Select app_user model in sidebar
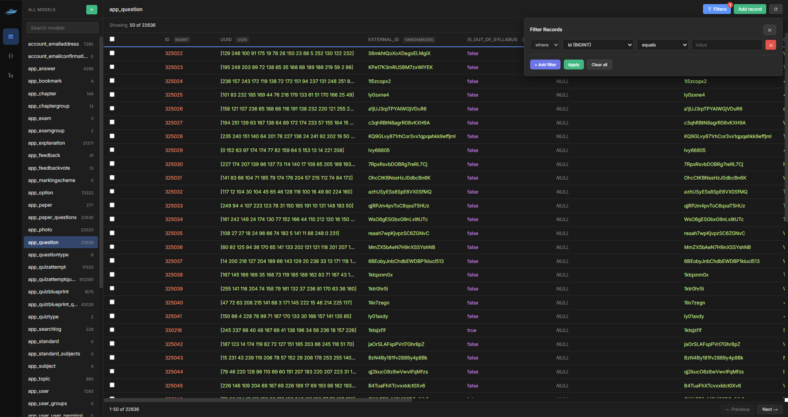 click(x=39, y=391)
